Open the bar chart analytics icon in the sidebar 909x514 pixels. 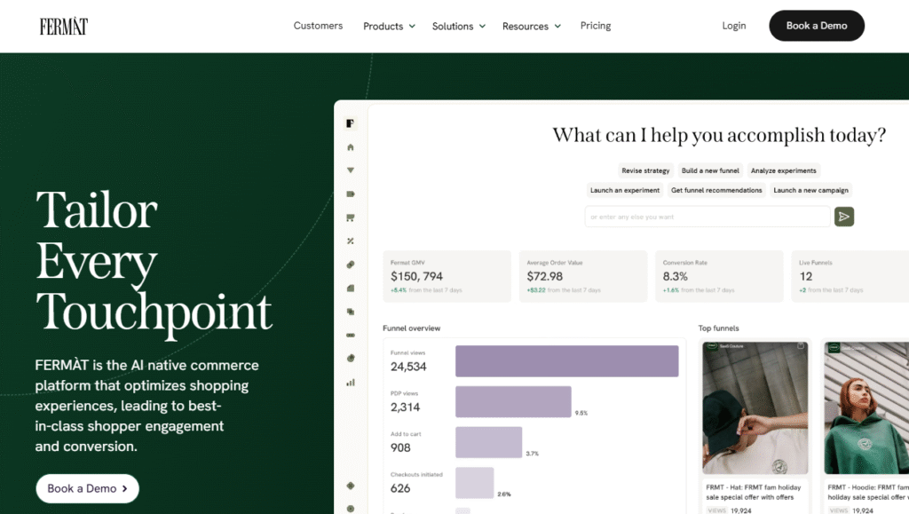(x=350, y=383)
